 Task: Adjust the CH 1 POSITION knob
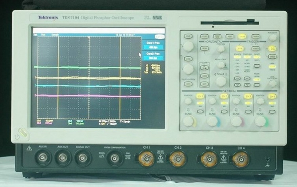pos(188,101)
